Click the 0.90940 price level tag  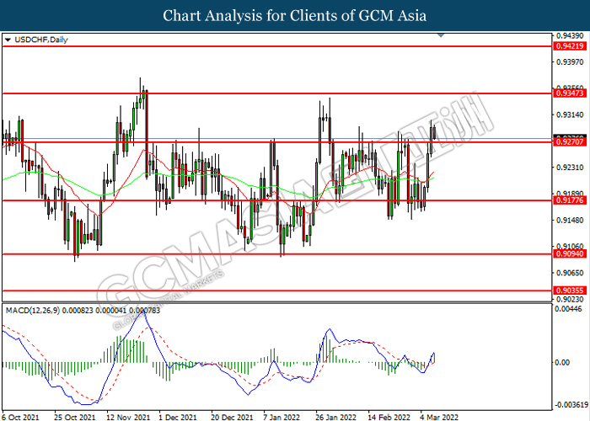point(570,253)
